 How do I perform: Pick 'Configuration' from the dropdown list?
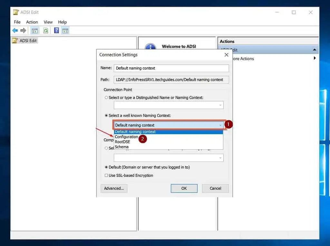[x=168, y=137]
